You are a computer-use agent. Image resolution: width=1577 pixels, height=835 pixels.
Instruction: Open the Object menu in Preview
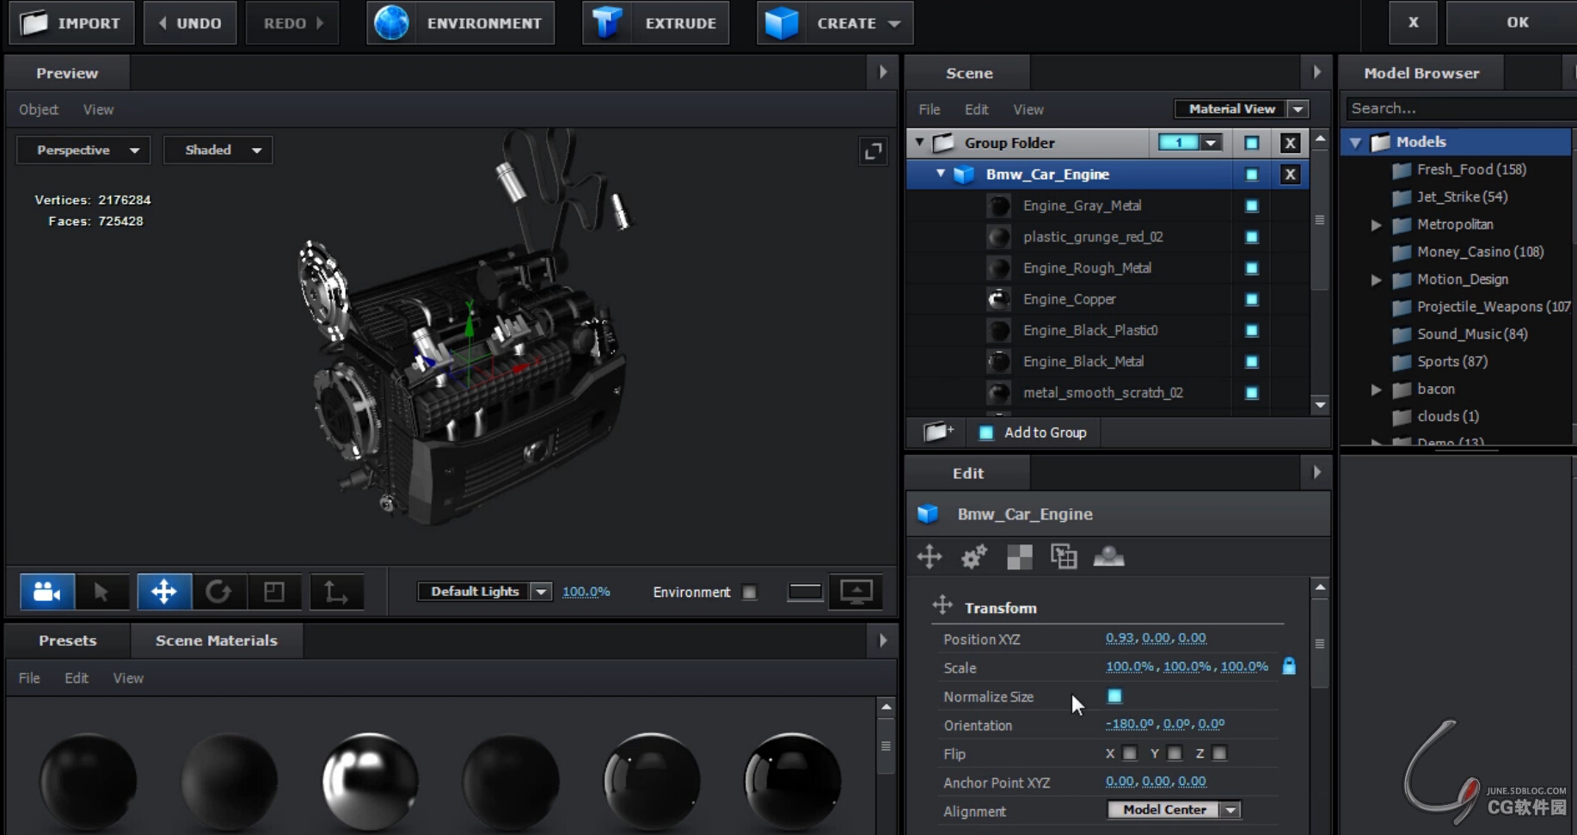tap(39, 109)
